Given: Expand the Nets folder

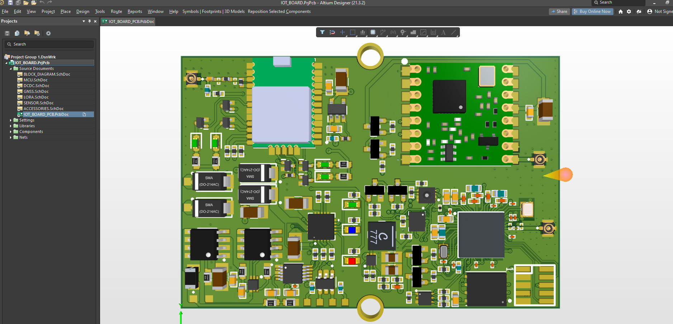Looking at the screenshot, I should click(11, 137).
